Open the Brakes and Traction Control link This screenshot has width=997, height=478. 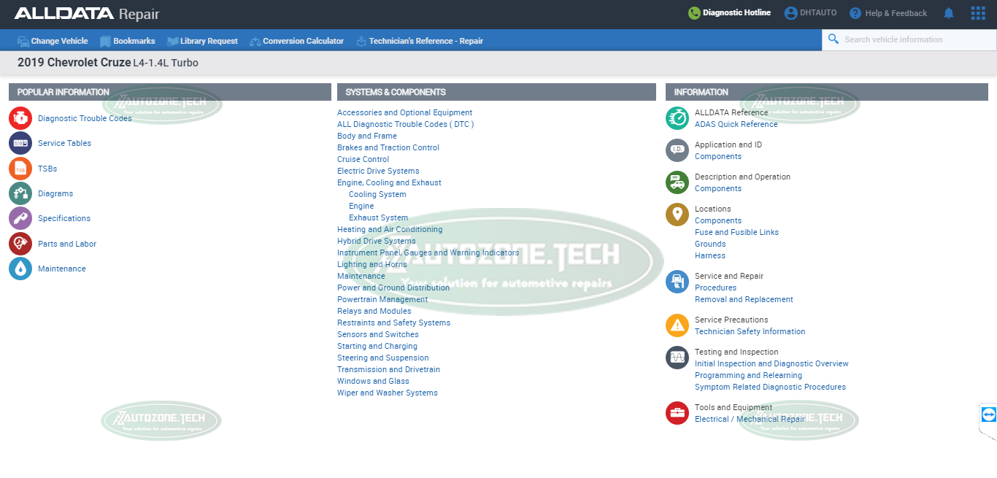388,147
